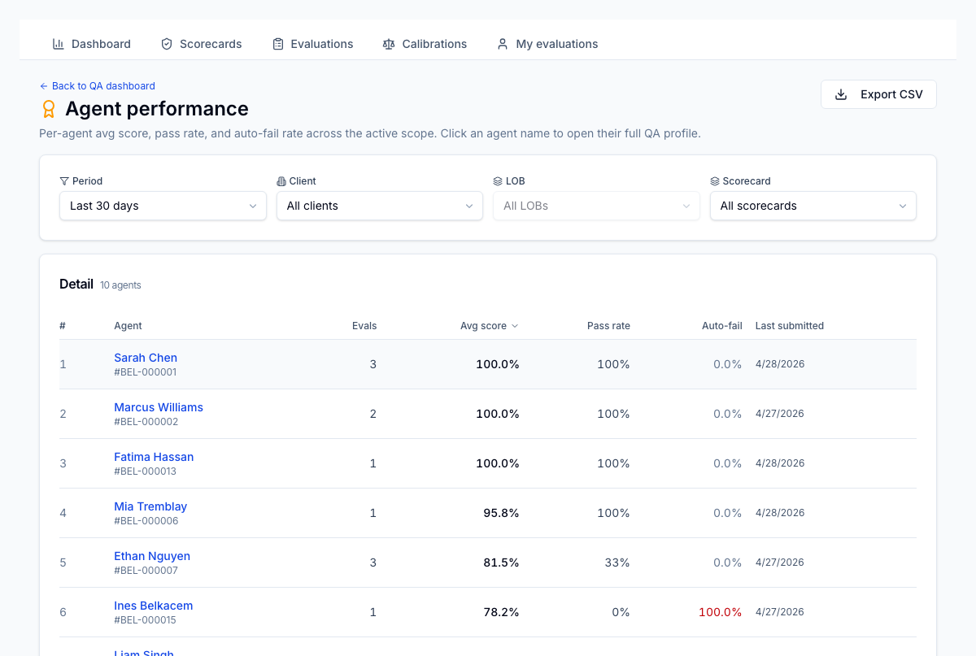The width and height of the screenshot is (976, 656).
Task: Click the Period filter funnel icon
Action: tap(64, 181)
